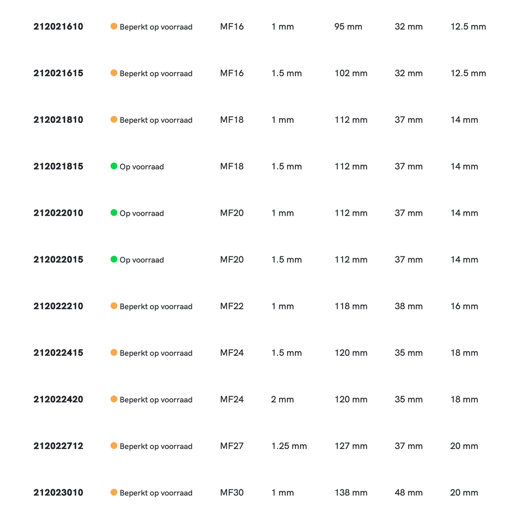Click the green status dot for 212022010

tap(114, 213)
